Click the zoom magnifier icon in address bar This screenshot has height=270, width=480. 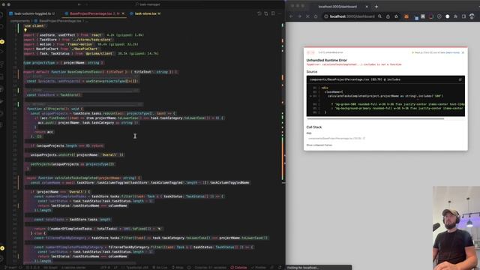(379, 16)
